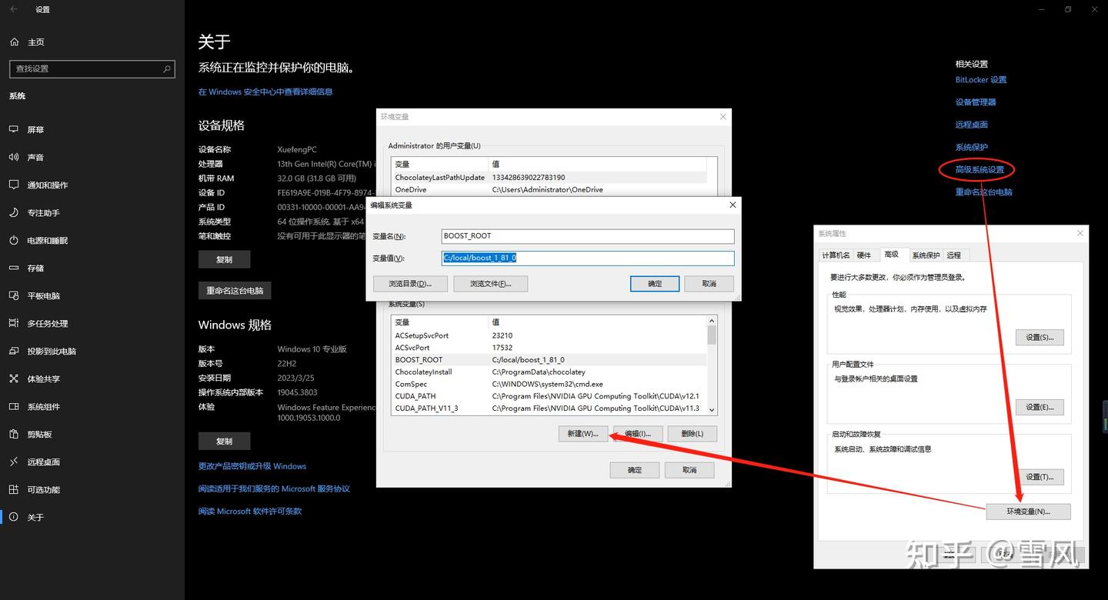This screenshot has height=600, width=1108.
Task: Select the Notifications (通知和操作) icon
Action: tap(13, 185)
